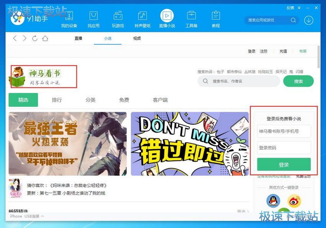Log in with Weibo icon
Viewport: 326px width, 228px height.
tap(294, 201)
